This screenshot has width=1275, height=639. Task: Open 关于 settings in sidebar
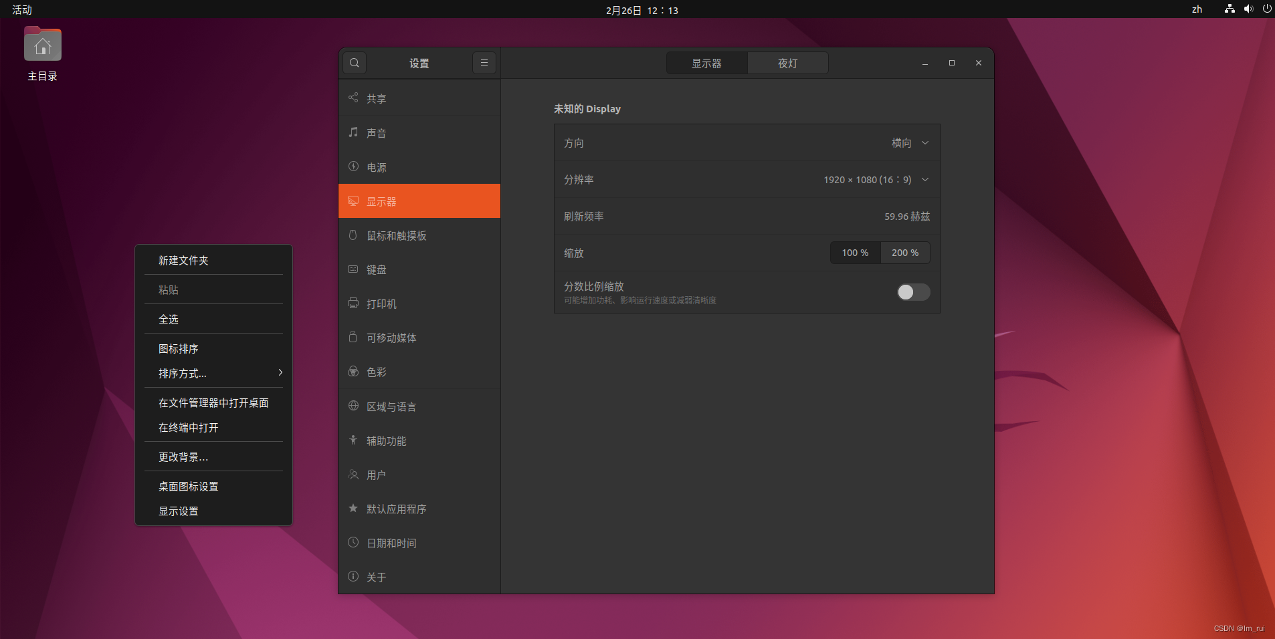(x=419, y=577)
